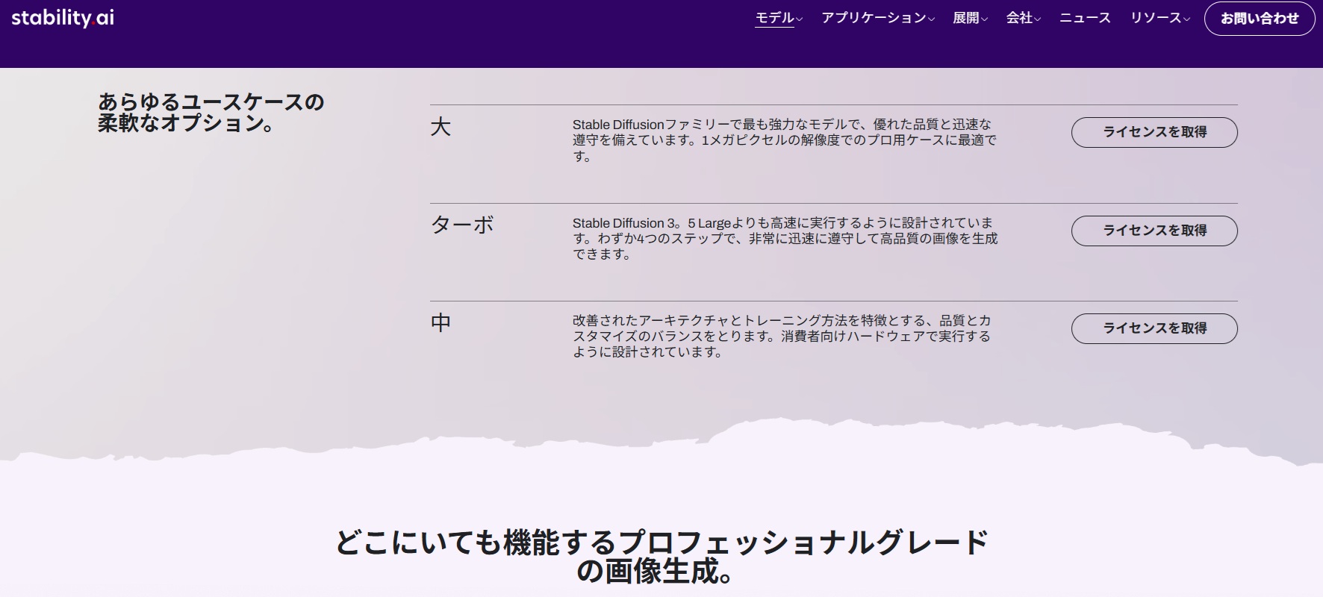Screen dimensions: 1323x597
Task: Open the リソース menu
Action: [1155, 18]
